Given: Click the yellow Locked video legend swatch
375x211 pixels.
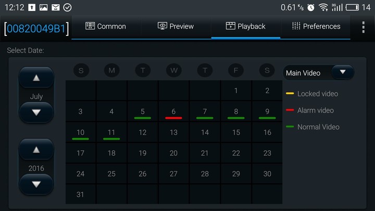Looking at the screenshot, I should (290, 94).
